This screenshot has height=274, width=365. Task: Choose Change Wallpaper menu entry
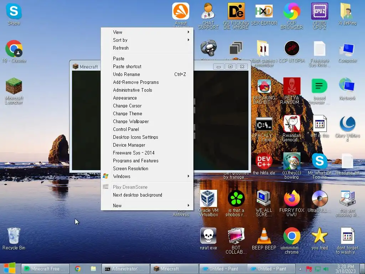[147, 121]
